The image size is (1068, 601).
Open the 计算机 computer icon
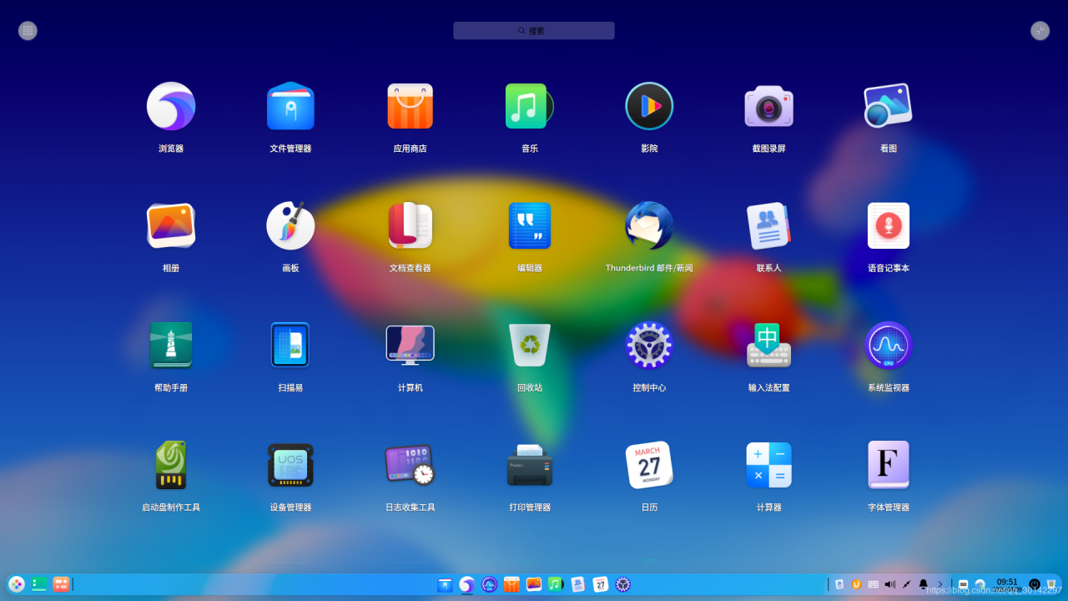click(410, 345)
